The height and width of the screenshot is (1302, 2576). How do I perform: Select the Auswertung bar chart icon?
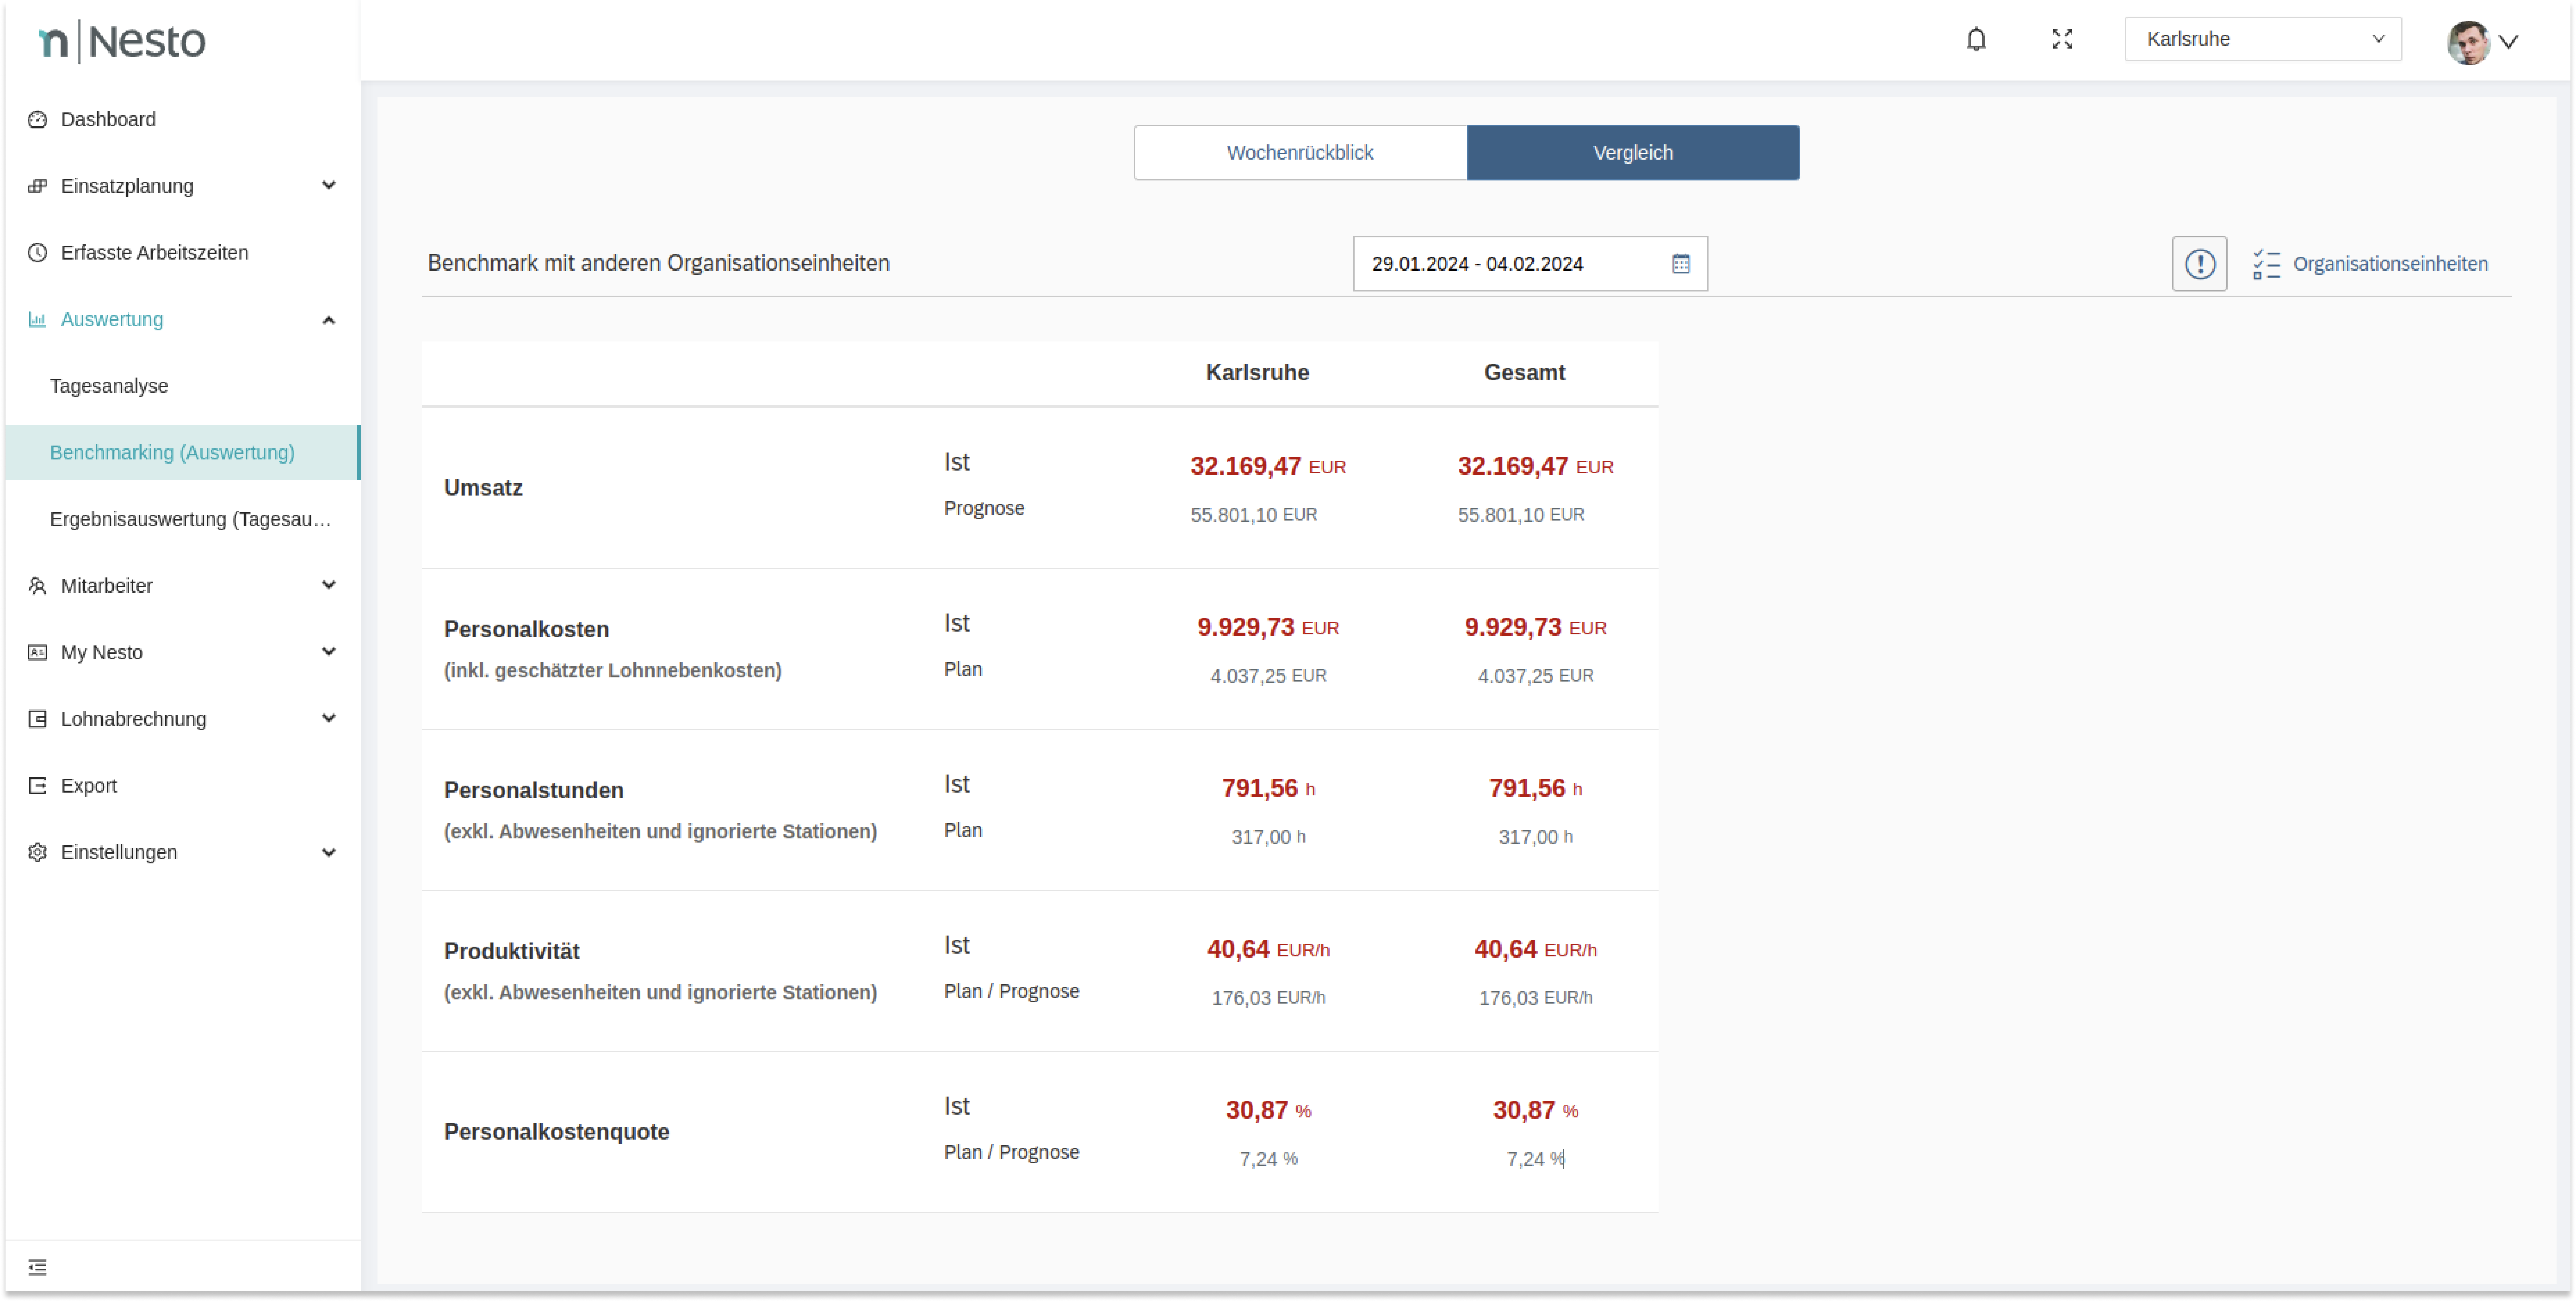click(x=37, y=319)
